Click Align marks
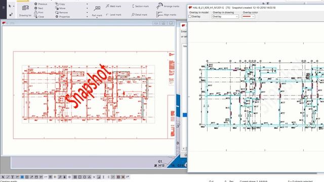 coord(167,15)
